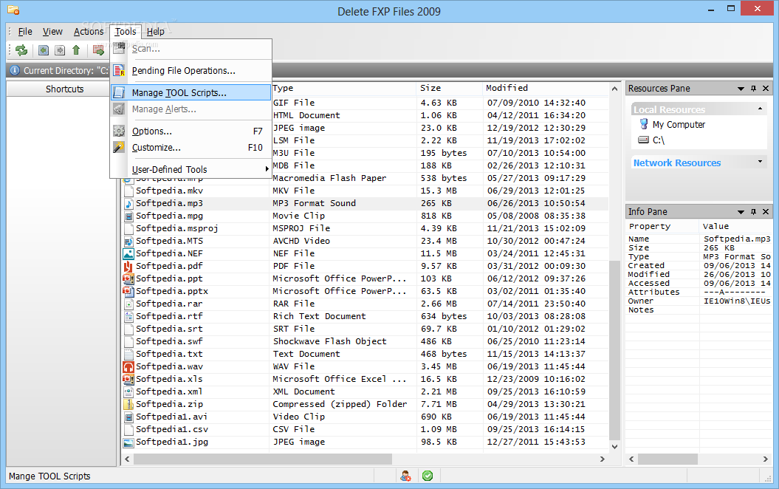Click the green checkmark status bar icon
This screenshot has height=489, width=779.
428,476
